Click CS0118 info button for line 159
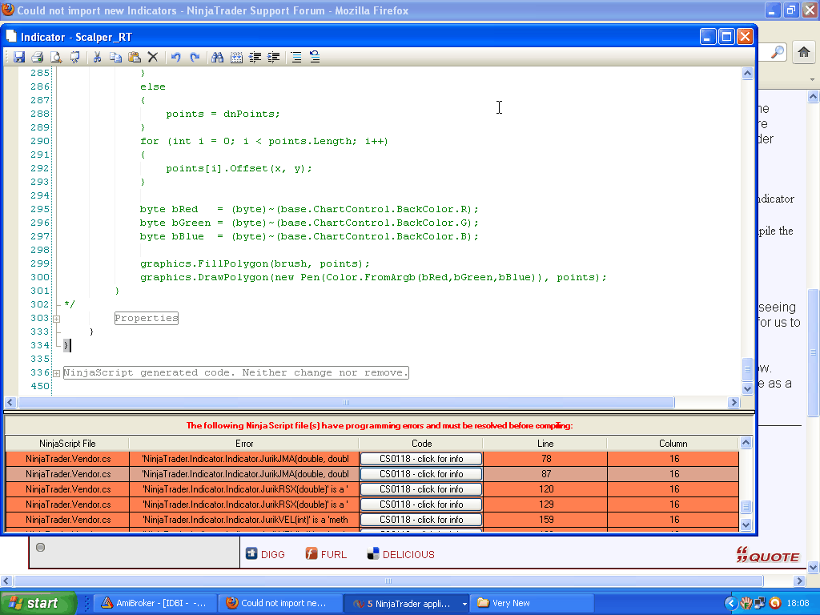820x615 pixels. pyautogui.click(x=421, y=519)
